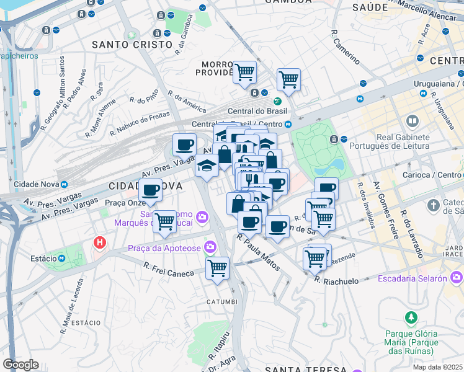Click the CATUMBI neighborhood label
This screenshot has height=372, width=464.
222,302
